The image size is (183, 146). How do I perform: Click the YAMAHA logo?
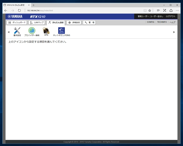[x=15, y=17]
